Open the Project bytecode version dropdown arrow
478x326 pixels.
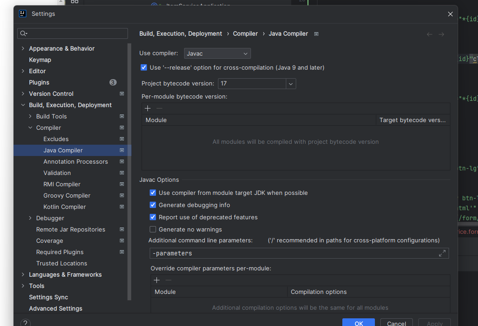[291, 84]
